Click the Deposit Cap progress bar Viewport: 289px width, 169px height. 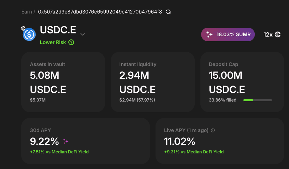click(257, 100)
